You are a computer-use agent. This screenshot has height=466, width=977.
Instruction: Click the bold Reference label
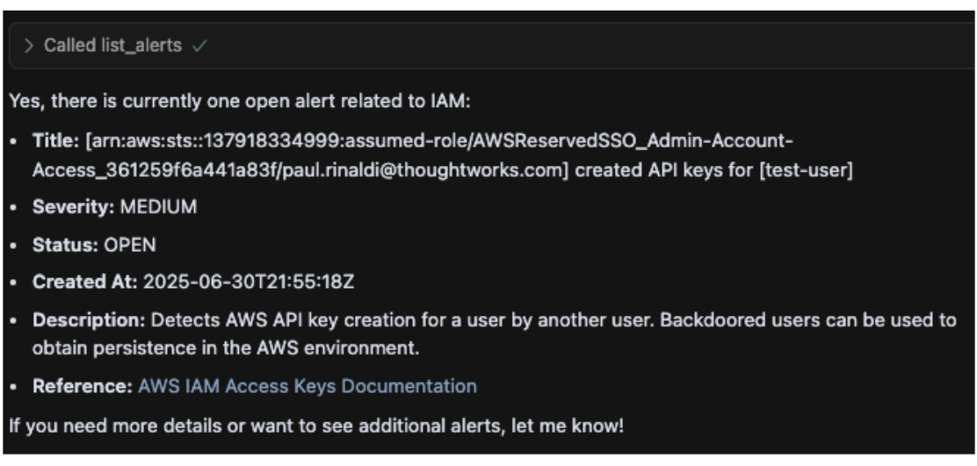point(83,386)
